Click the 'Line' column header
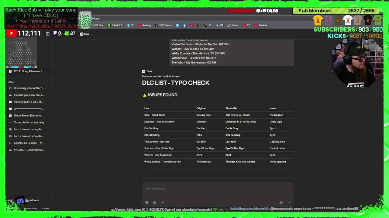 [x=147, y=108]
